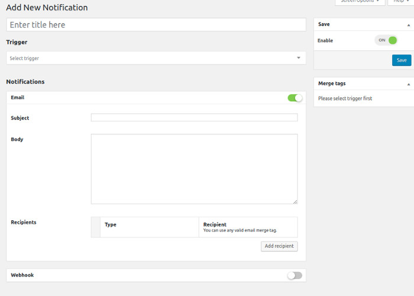Viewport: 414px width, 296px height.
Task: Click inside the Body text area
Action: pos(195,169)
